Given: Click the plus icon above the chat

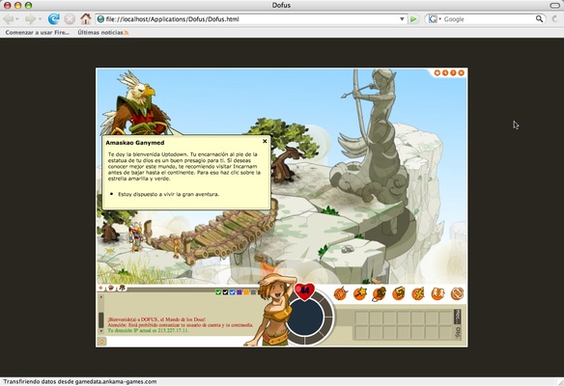Looking at the screenshot, I should coord(101,288).
